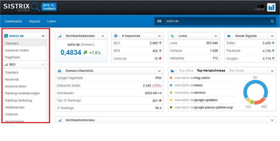
Task: Click the Twitter social signal row
Action: click(x=250, y=43)
